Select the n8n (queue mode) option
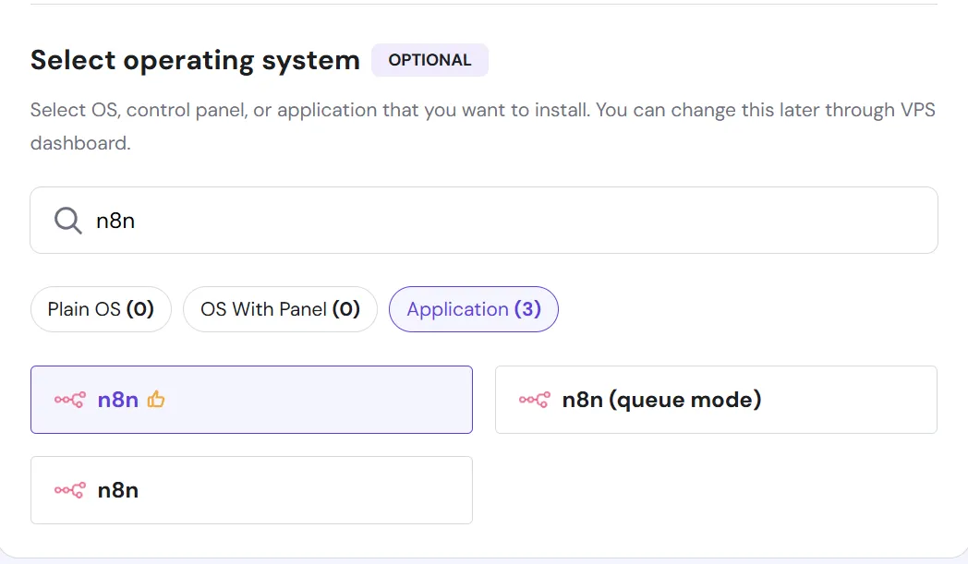This screenshot has width=968, height=564. [x=716, y=400]
